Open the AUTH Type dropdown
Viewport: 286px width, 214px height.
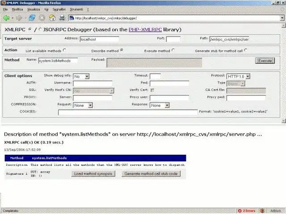(236, 84)
